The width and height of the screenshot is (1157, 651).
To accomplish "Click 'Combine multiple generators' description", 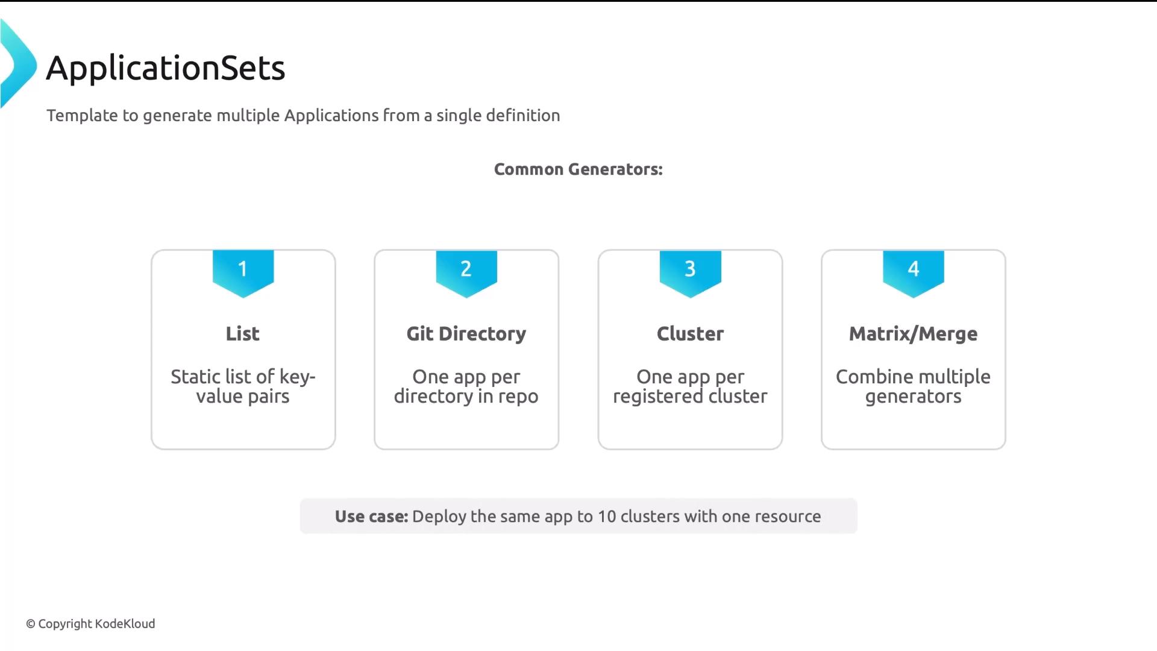I will click(914, 386).
